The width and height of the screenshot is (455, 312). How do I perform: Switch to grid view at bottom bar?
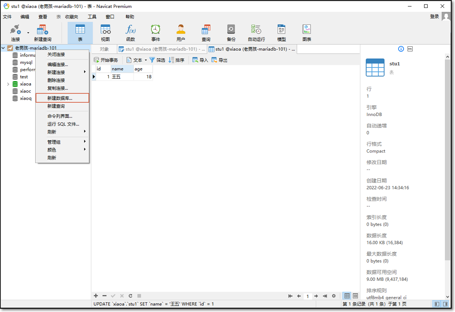point(347,296)
